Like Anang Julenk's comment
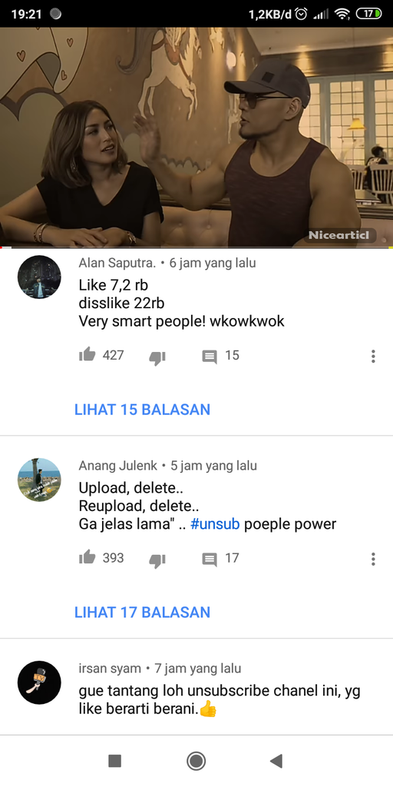This screenshot has height=787, width=393. 88,558
